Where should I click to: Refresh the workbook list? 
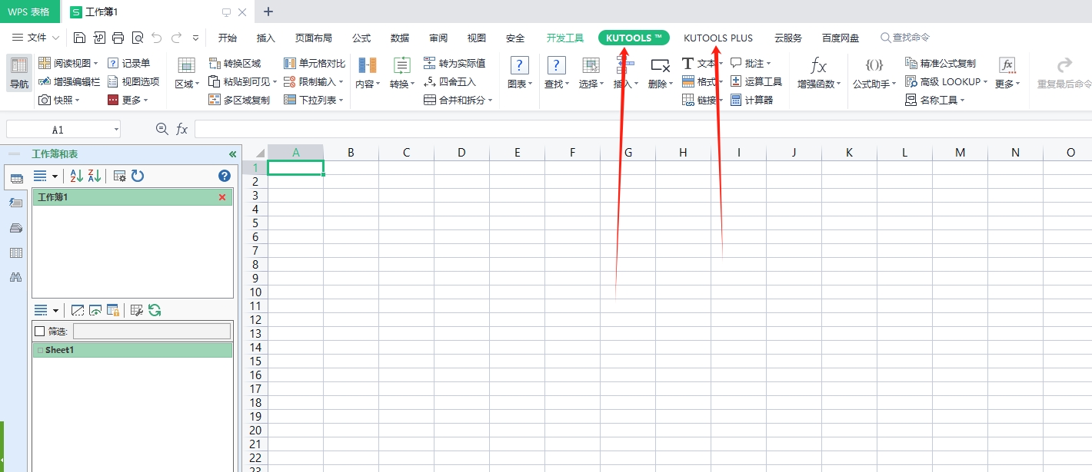(138, 176)
